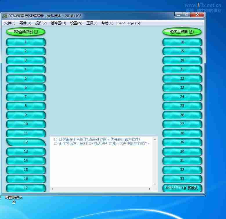Click the log box scroll-down arrow

155,184
